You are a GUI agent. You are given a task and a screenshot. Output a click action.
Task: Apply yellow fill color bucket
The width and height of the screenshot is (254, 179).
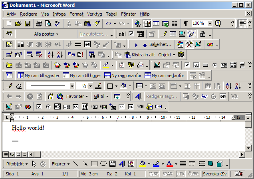click(143, 164)
